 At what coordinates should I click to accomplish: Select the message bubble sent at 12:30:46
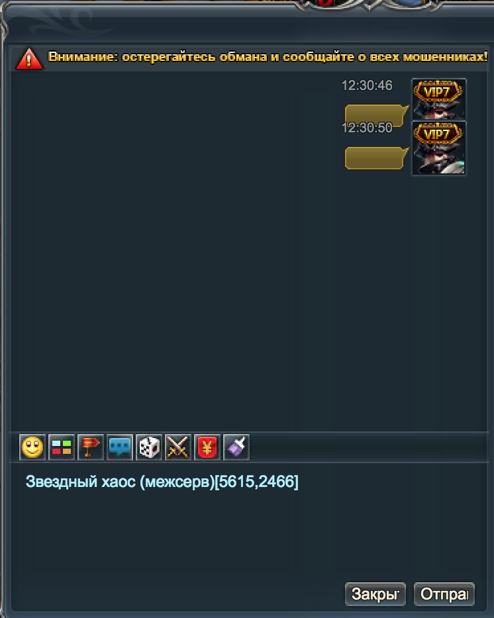pos(376,114)
